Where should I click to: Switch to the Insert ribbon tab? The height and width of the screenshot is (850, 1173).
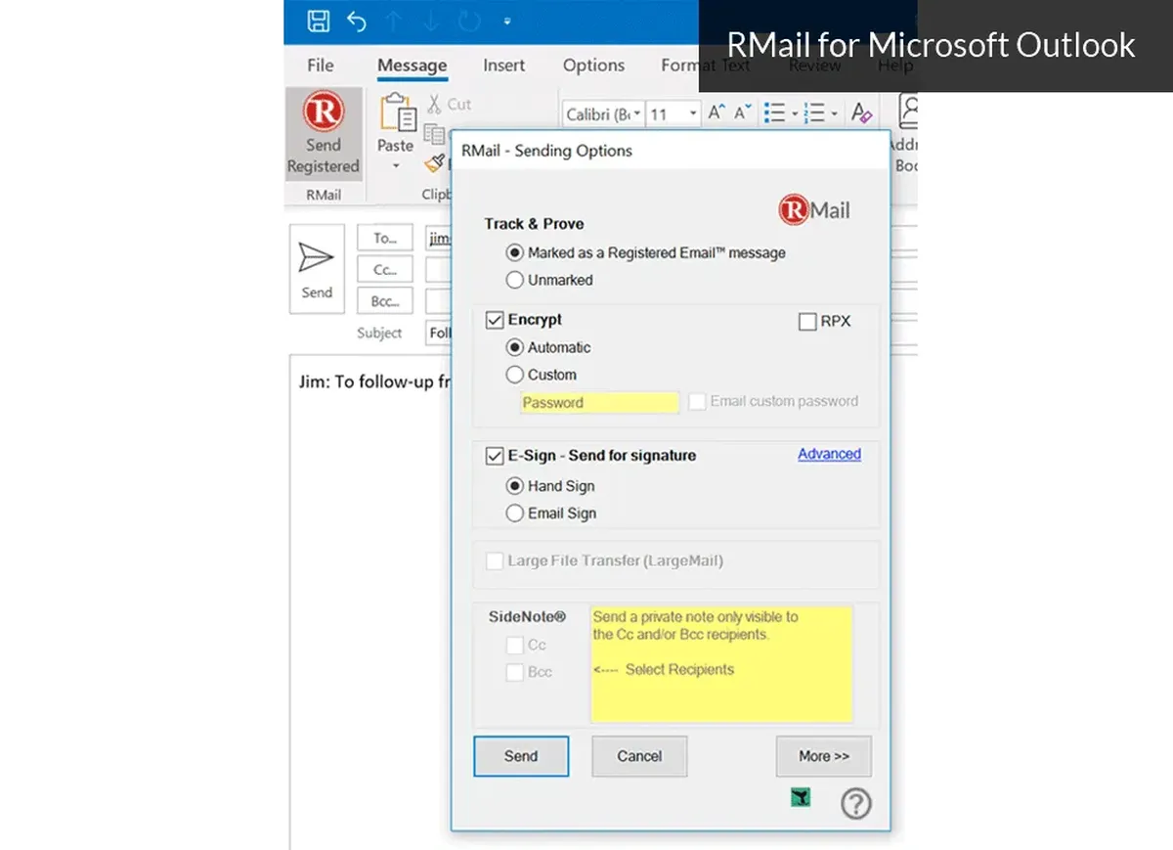(504, 66)
